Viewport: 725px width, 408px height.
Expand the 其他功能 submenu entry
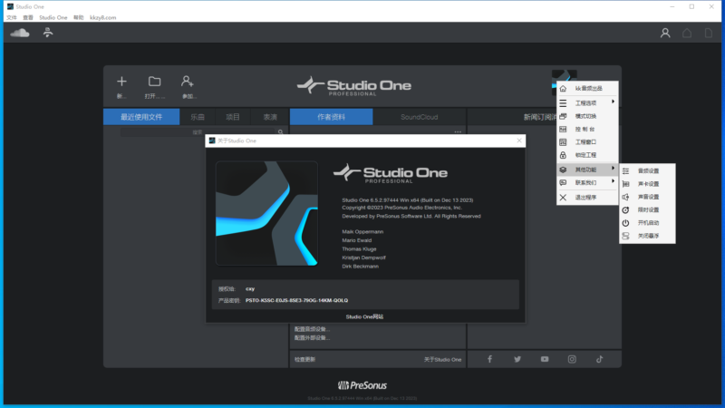coord(588,169)
